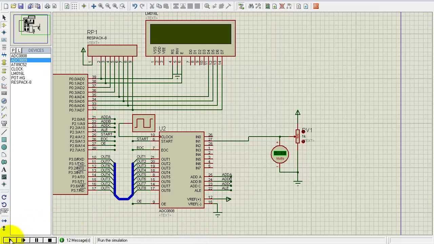Select the 2D circle drawing tool
The width and height of the screenshot is (434, 244).
[4, 147]
